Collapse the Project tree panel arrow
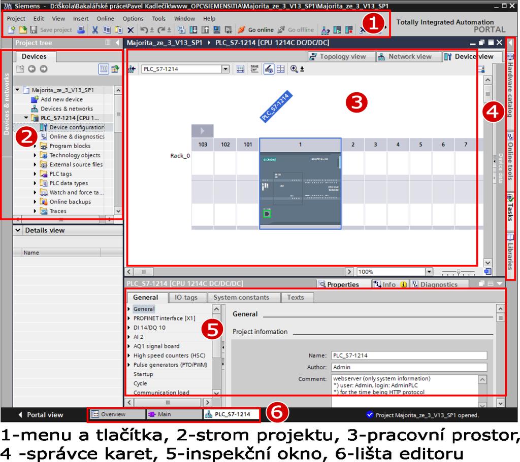The width and height of the screenshot is (520, 462). tap(117, 43)
